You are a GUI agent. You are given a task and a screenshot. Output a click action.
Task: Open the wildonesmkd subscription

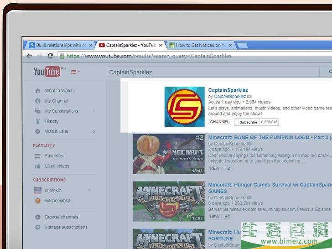57,201
